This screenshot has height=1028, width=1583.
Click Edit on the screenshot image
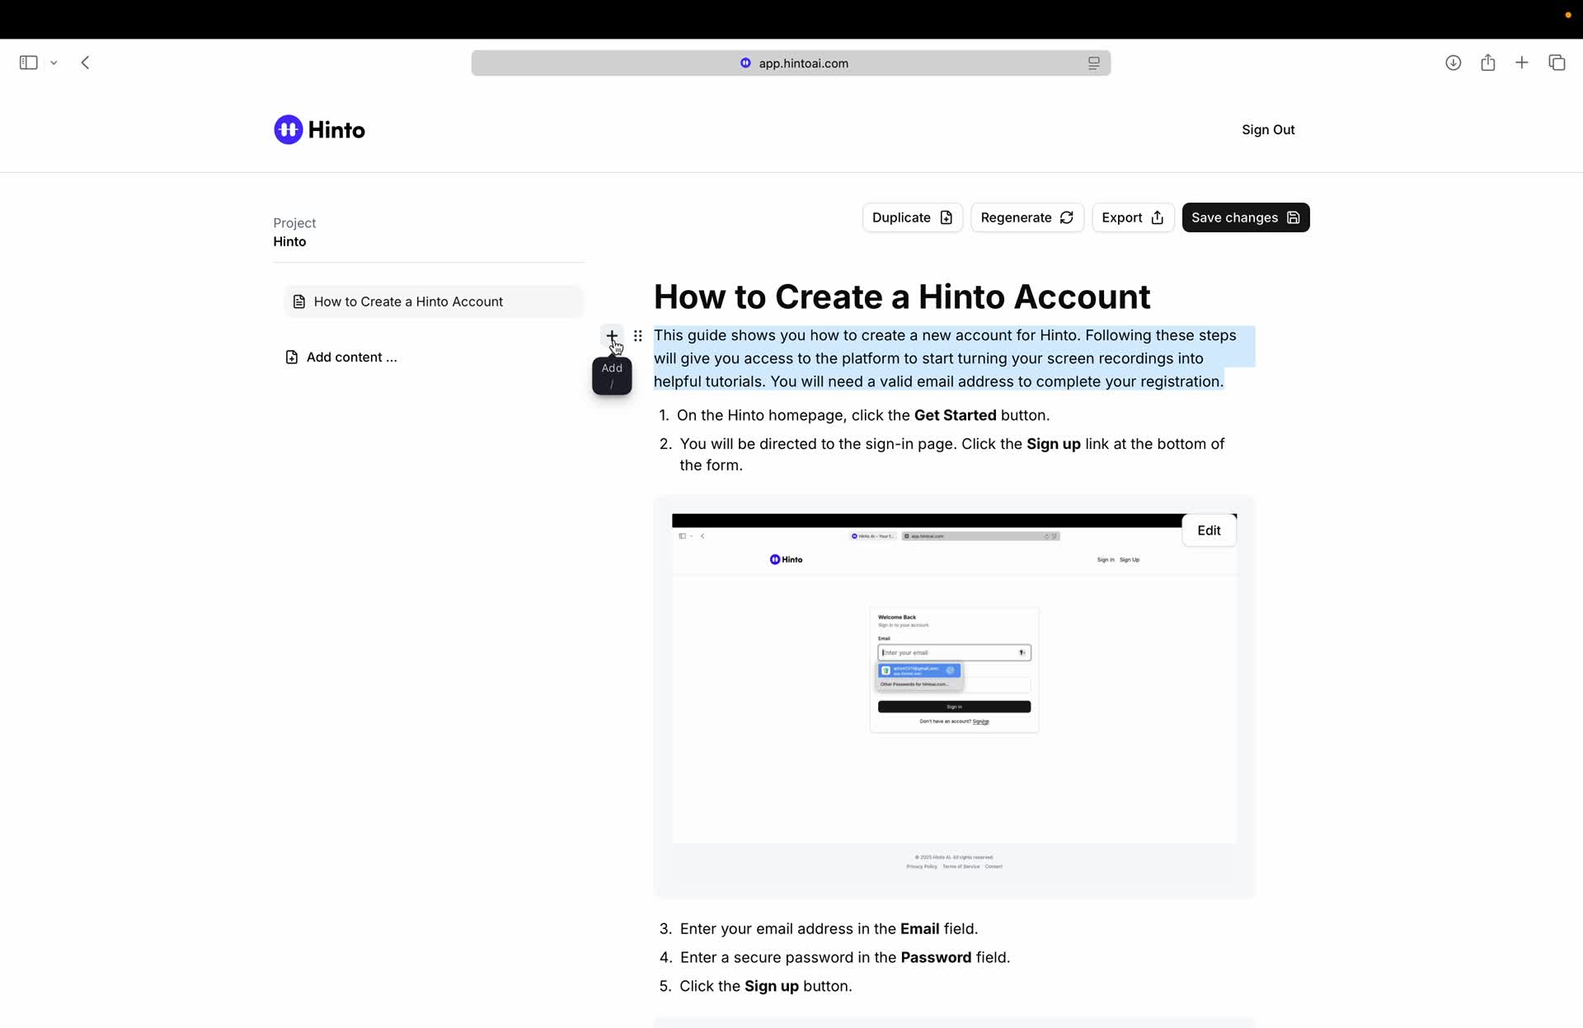point(1208,530)
